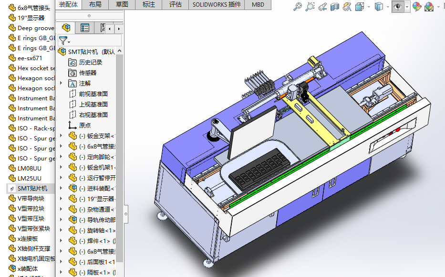Open the PropertyManager panel tab
This screenshot has height=277, width=445.
tap(85, 28)
